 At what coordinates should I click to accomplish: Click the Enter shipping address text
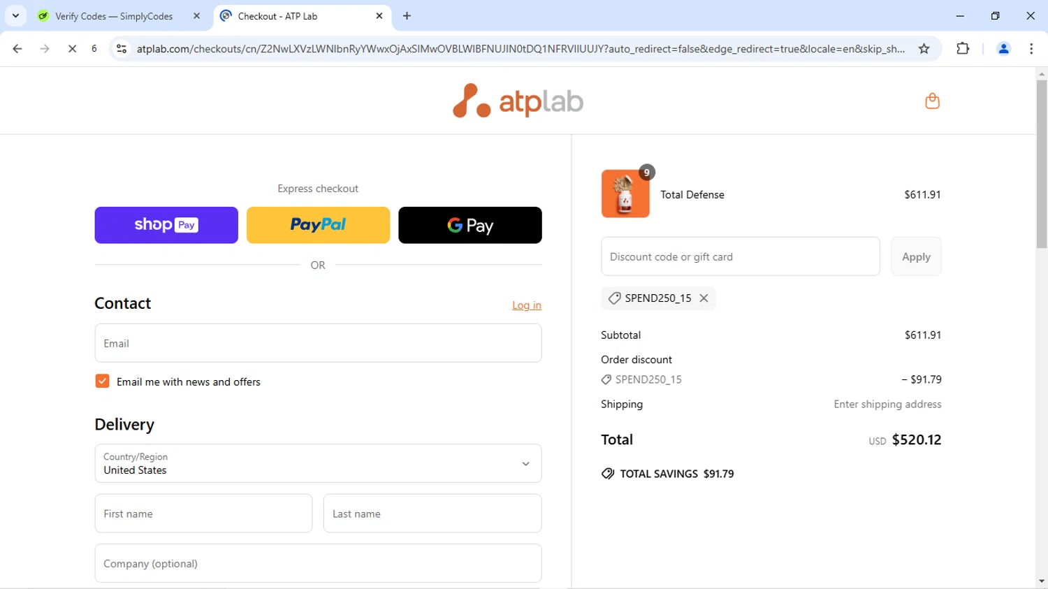(887, 405)
